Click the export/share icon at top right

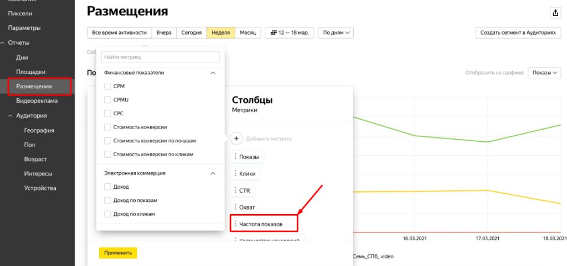pyautogui.click(x=555, y=13)
